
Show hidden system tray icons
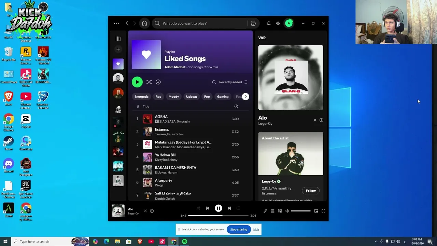pyautogui.click(x=376, y=242)
